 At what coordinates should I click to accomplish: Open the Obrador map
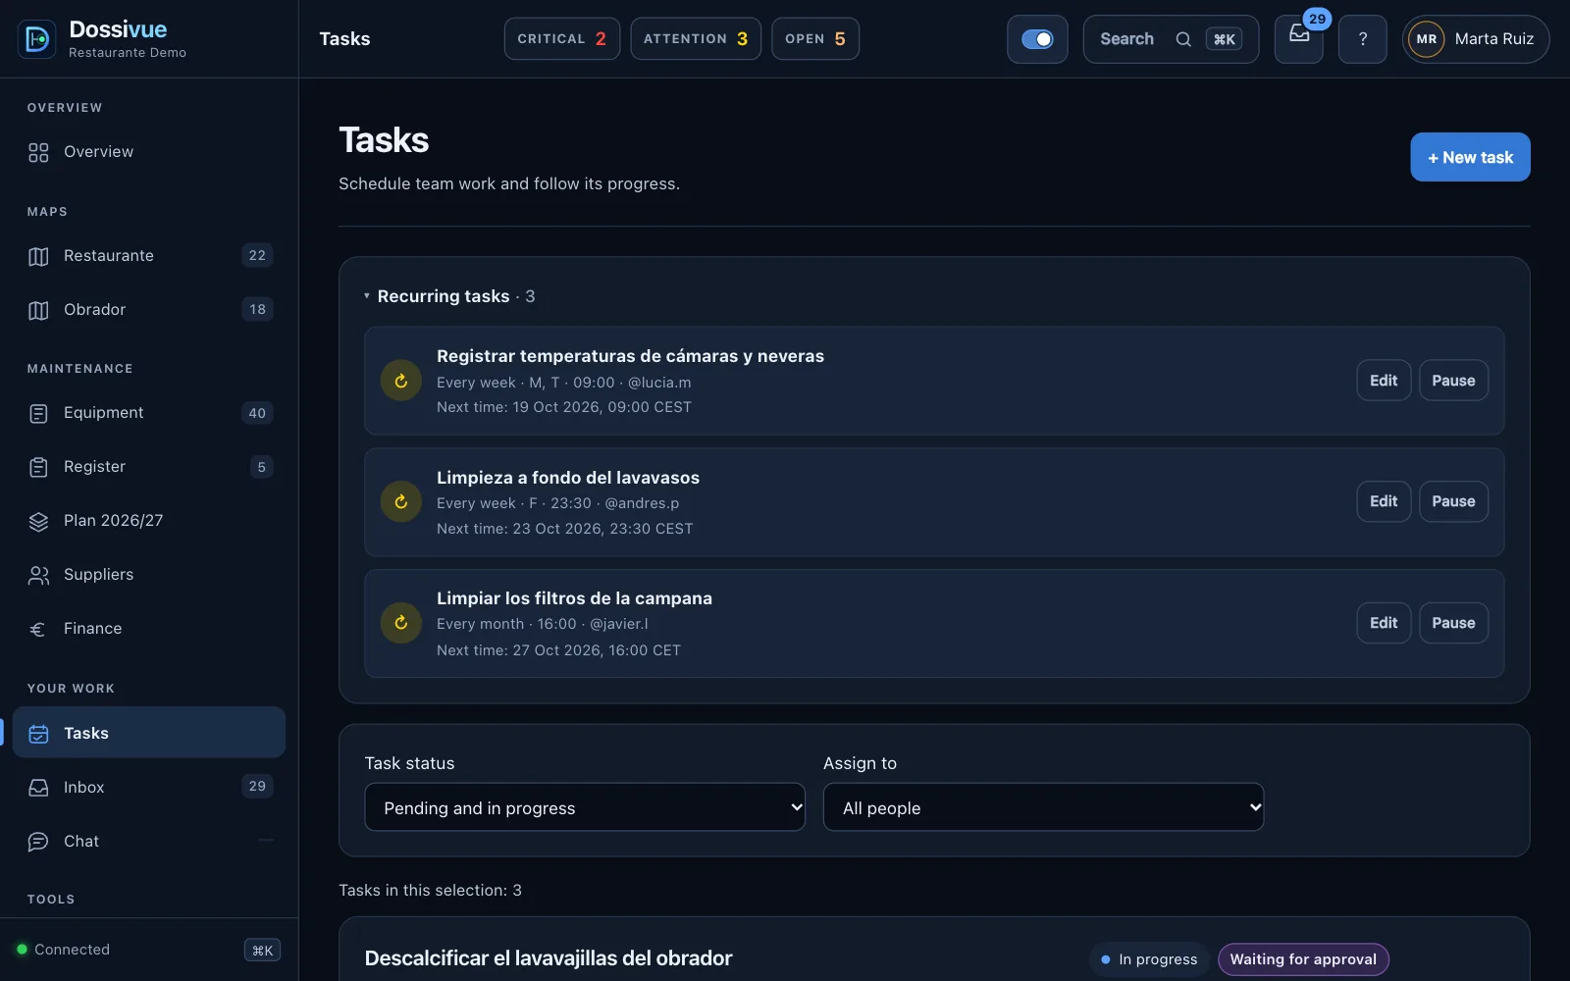[149, 310]
